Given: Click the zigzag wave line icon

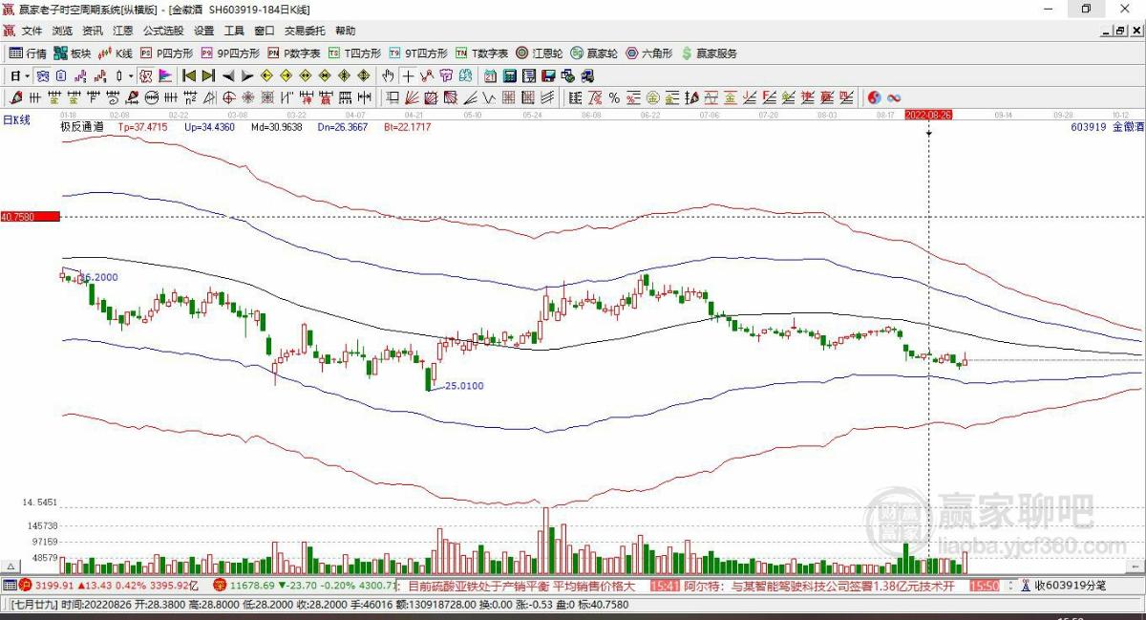Looking at the screenshot, I should click(x=488, y=97).
